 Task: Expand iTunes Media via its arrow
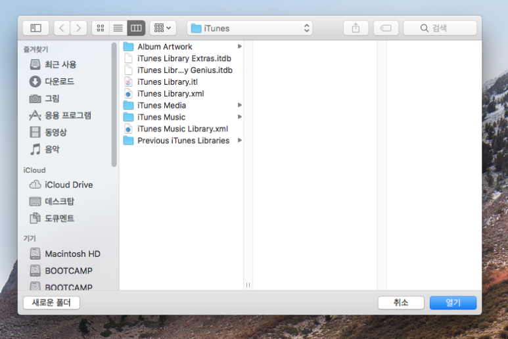(x=240, y=105)
